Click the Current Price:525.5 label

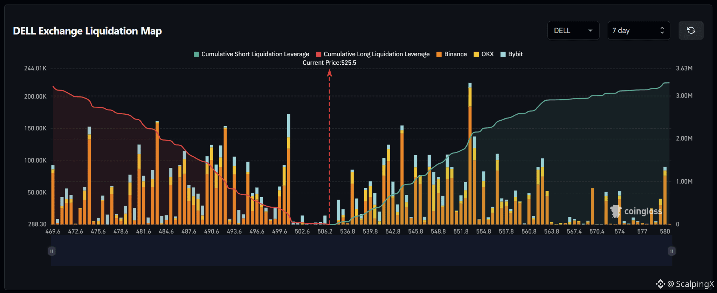pos(329,63)
